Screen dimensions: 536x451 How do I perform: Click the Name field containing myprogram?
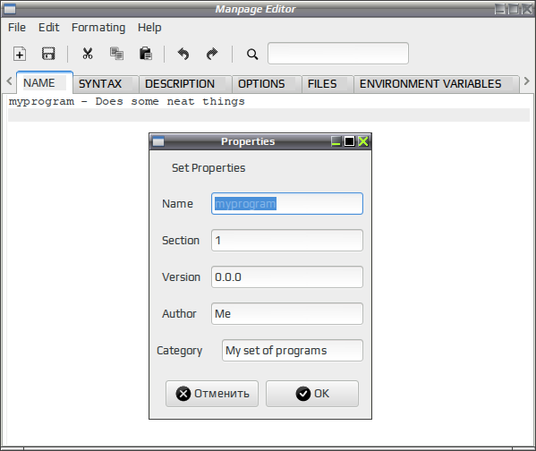click(287, 204)
